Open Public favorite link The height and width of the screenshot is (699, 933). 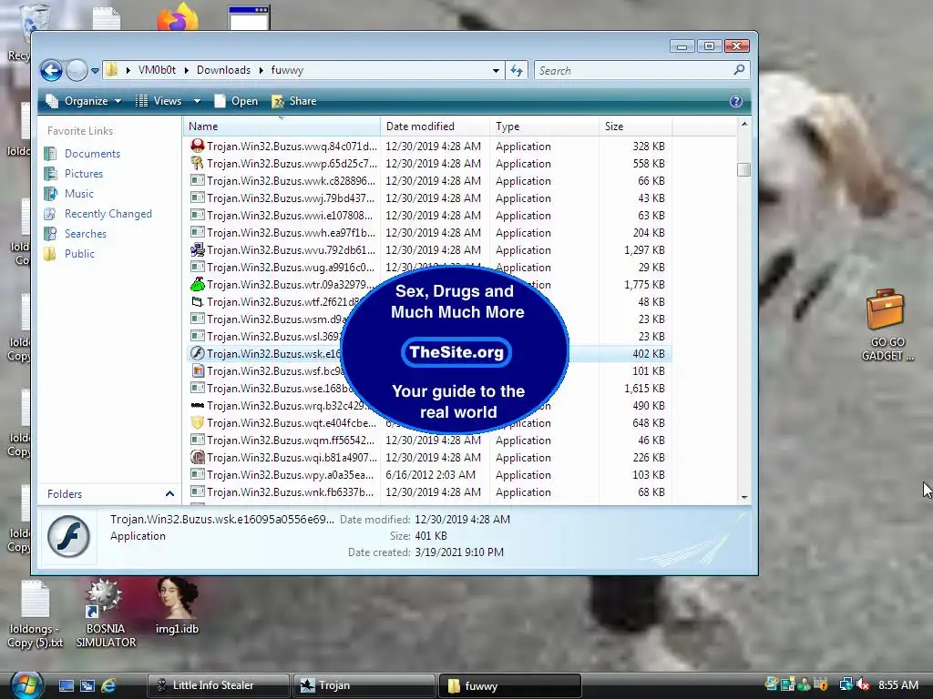(x=79, y=254)
